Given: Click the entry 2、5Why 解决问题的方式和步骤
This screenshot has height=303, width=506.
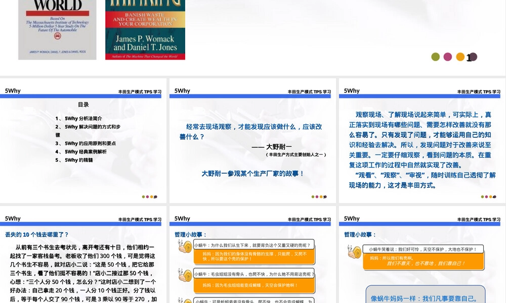Looking at the screenshot, I should coord(88,131).
